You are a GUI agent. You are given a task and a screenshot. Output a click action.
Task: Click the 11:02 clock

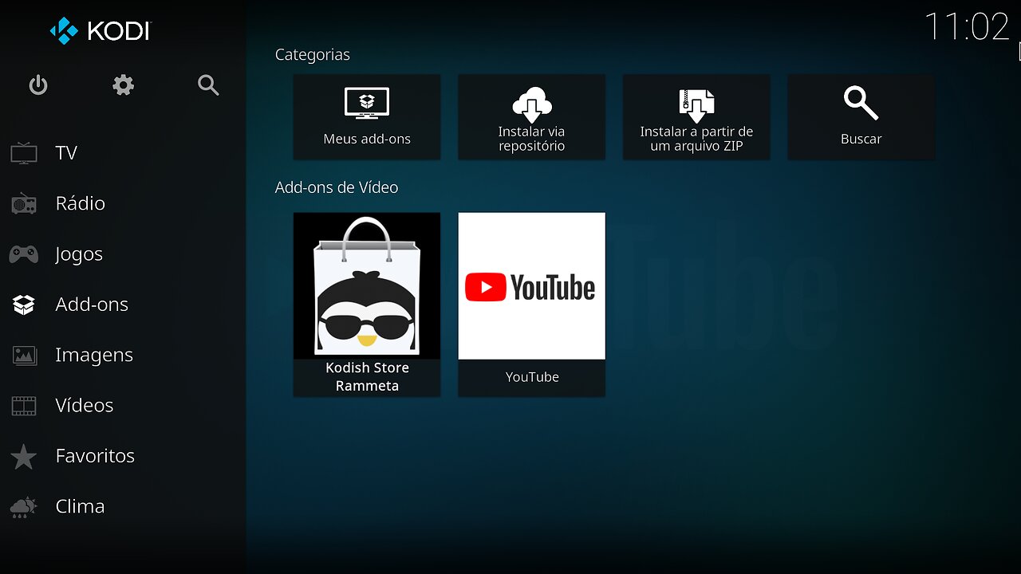click(x=967, y=27)
